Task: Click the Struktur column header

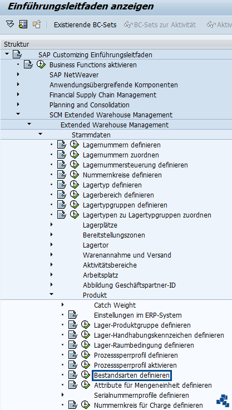Action: click(116, 44)
